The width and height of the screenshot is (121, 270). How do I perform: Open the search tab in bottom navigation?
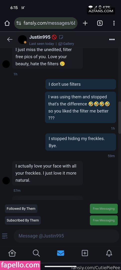coord(36,253)
